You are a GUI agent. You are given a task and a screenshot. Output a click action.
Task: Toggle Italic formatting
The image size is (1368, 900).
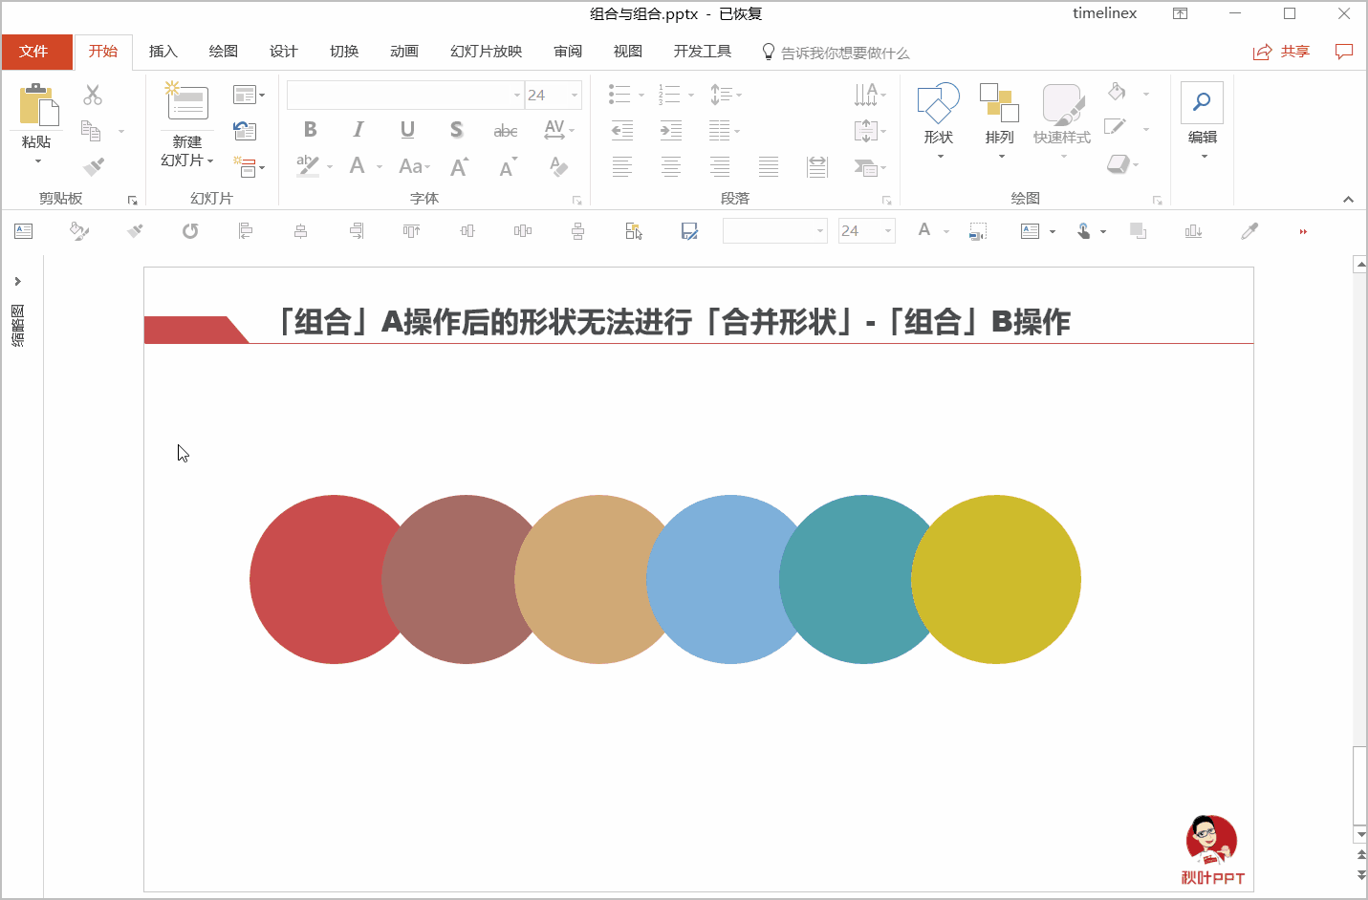358,130
